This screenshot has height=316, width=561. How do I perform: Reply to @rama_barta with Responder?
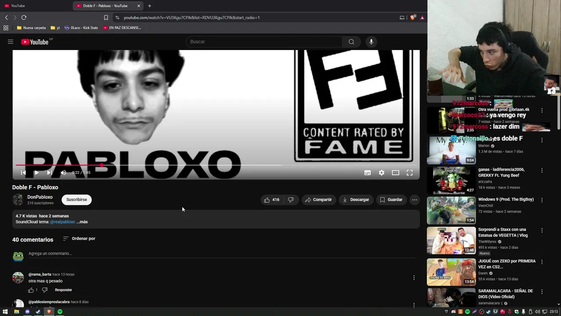pyautogui.click(x=64, y=290)
